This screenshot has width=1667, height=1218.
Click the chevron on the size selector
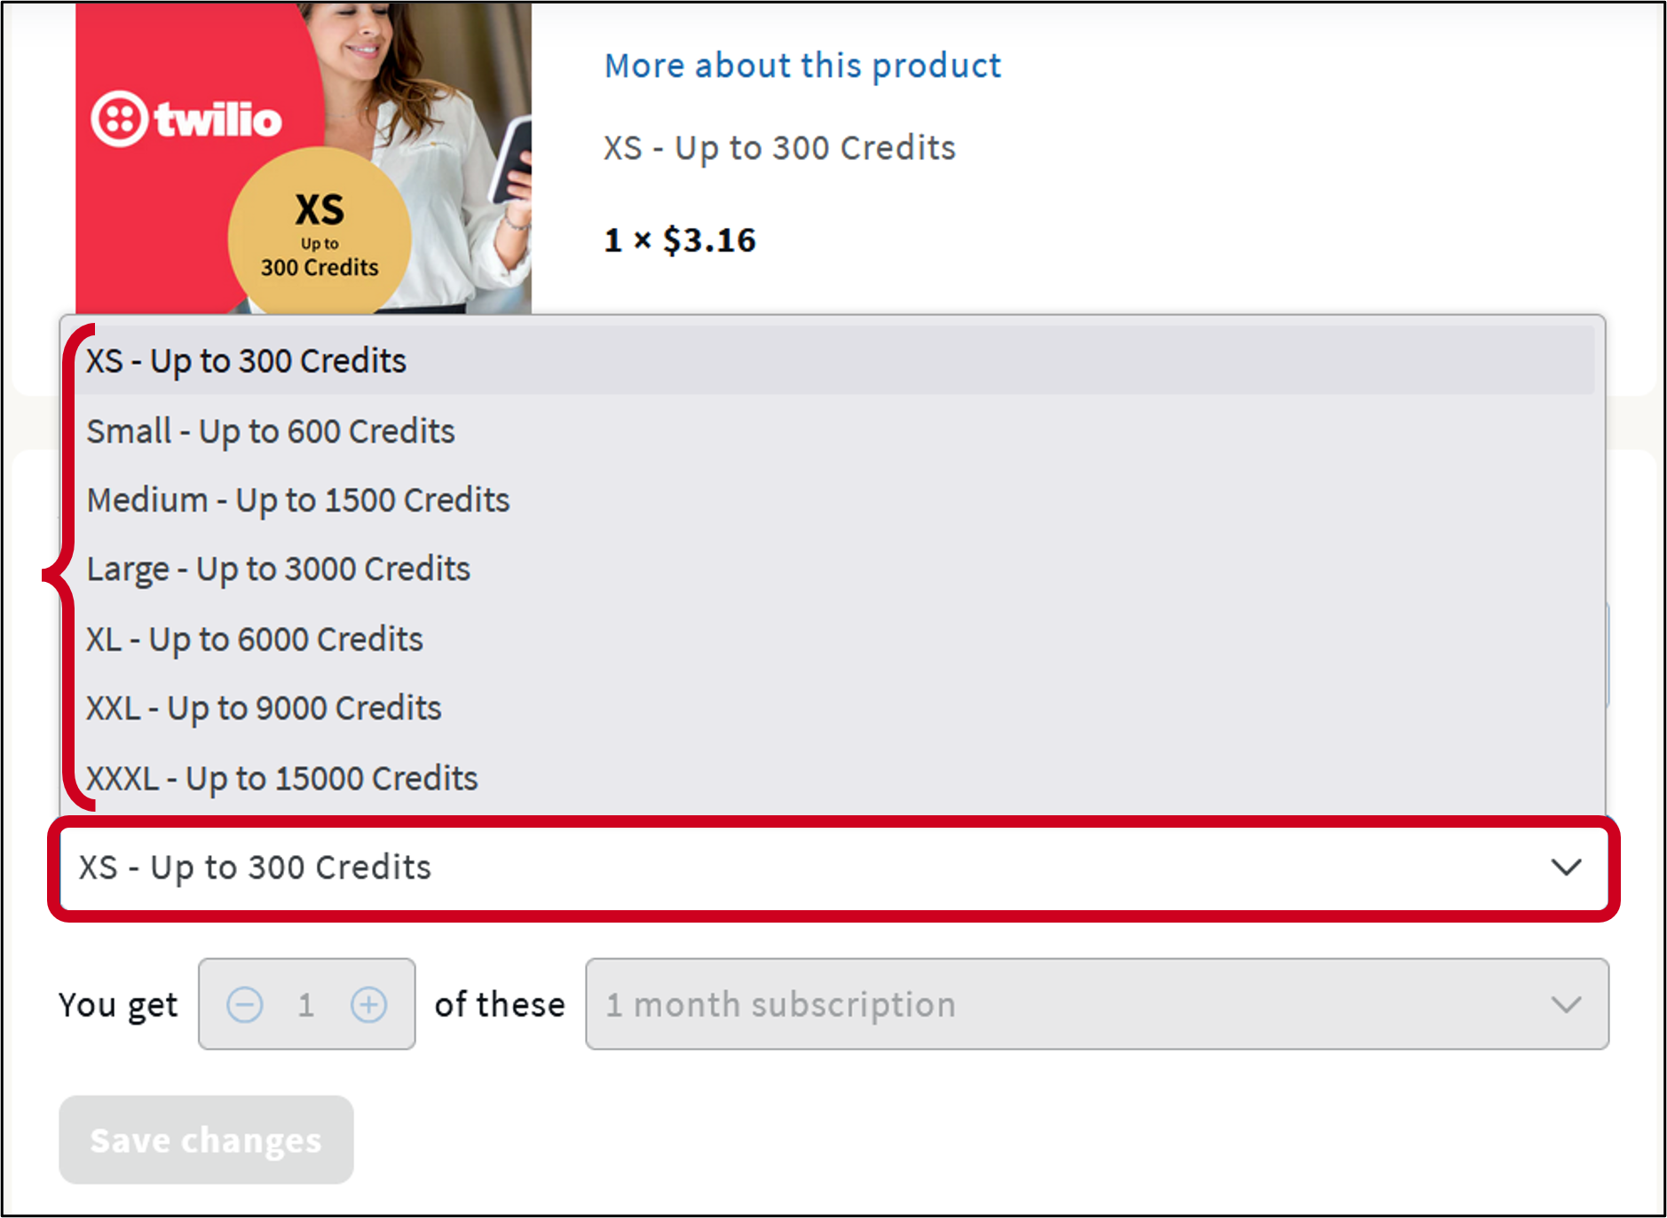click(x=1565, y=868)
